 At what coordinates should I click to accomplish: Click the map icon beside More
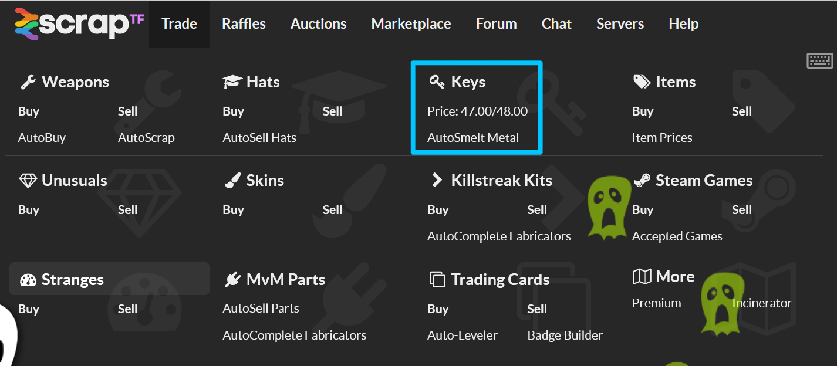coord(642,277)
